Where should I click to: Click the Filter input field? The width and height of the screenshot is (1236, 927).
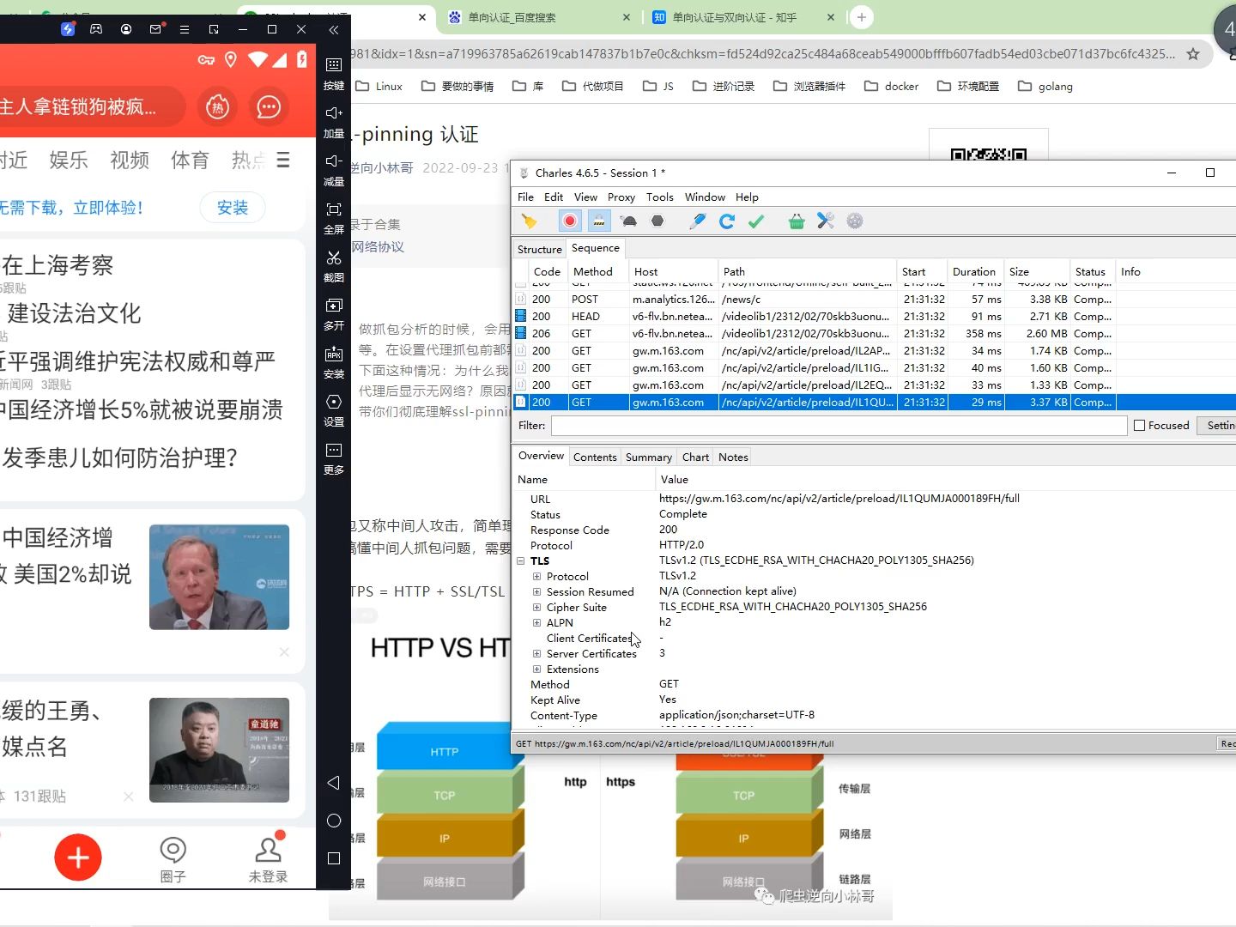(x=839, y=426)
